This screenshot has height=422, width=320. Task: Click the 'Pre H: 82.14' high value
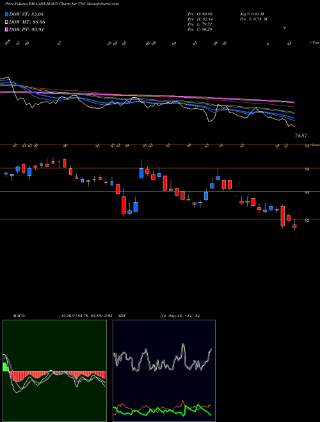coord(200,19)
